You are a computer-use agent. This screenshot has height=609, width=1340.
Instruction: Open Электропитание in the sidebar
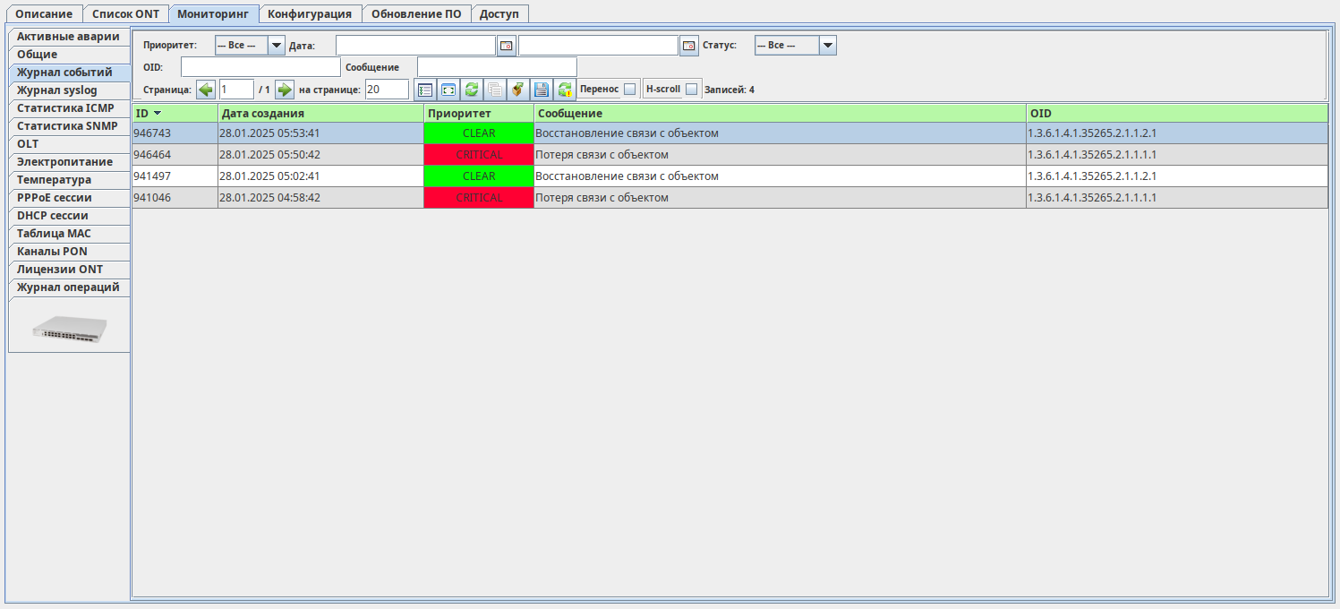[69, 162]
